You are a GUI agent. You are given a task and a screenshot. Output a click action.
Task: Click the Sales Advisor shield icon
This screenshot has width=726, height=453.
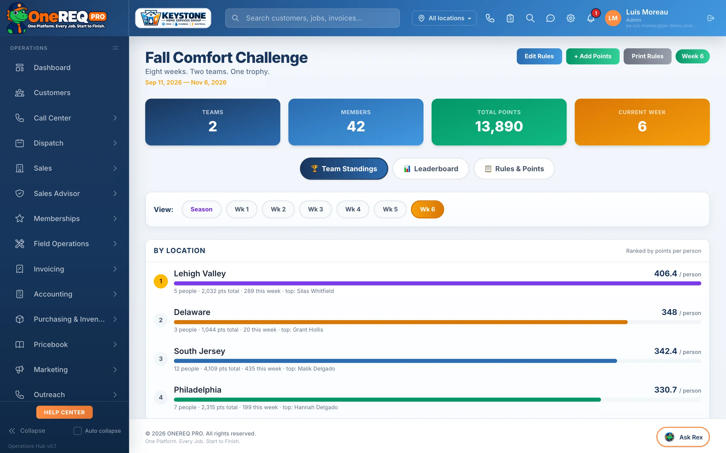[x=20, y=193]
